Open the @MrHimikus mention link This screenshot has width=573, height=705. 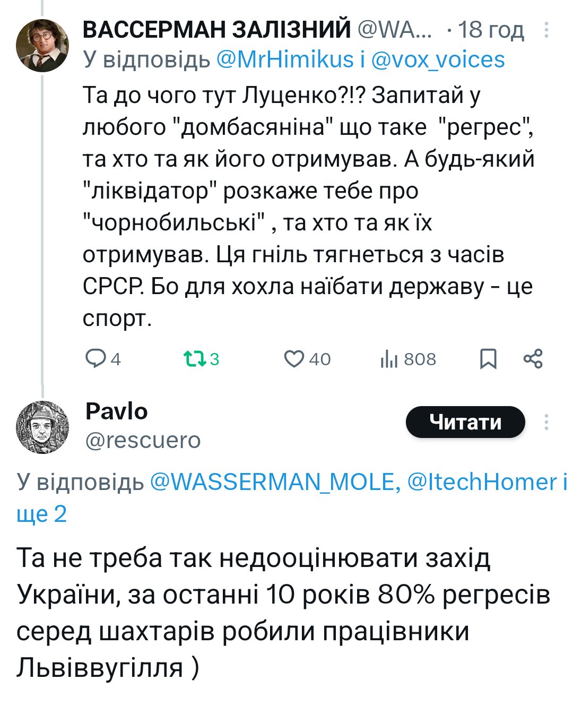click(x=284, y=59)
